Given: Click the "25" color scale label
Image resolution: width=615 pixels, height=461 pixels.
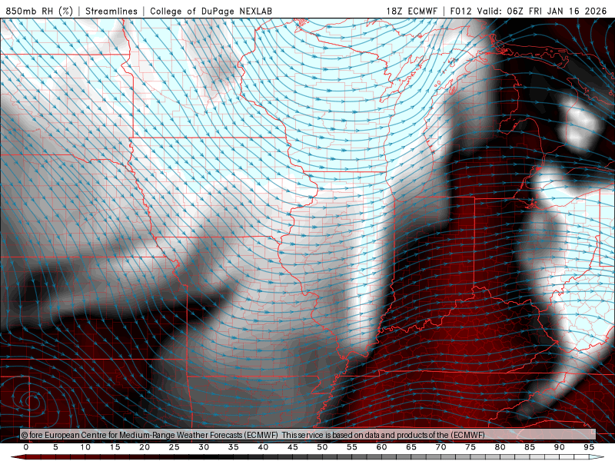Looking at the screenshot, I should 175,447.
